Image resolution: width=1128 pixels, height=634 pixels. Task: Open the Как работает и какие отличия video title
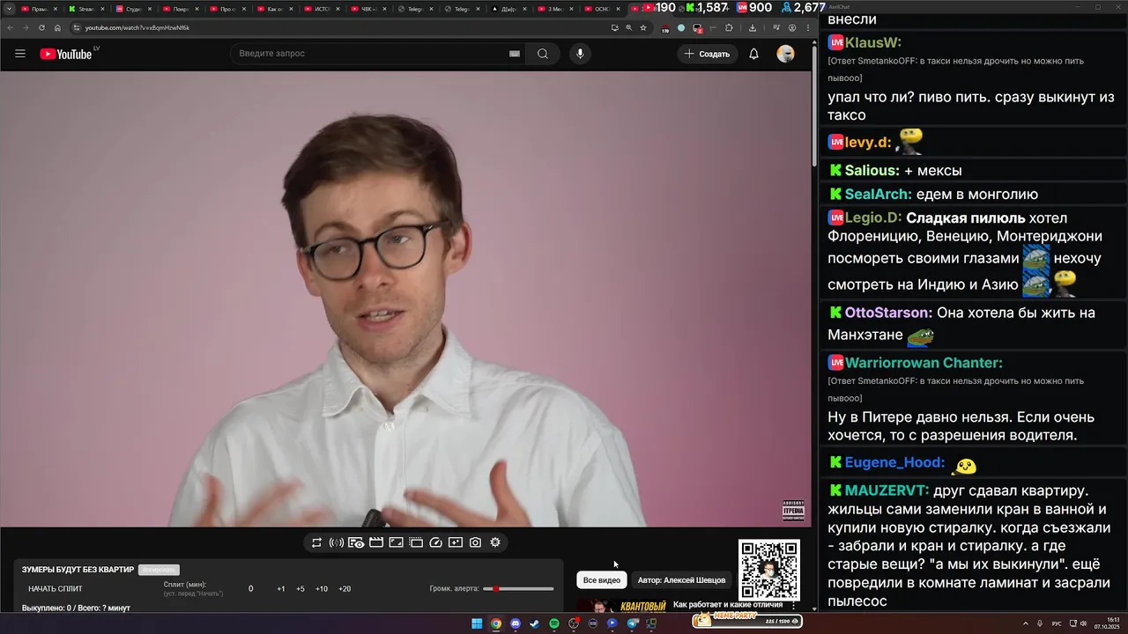(728, 605)
